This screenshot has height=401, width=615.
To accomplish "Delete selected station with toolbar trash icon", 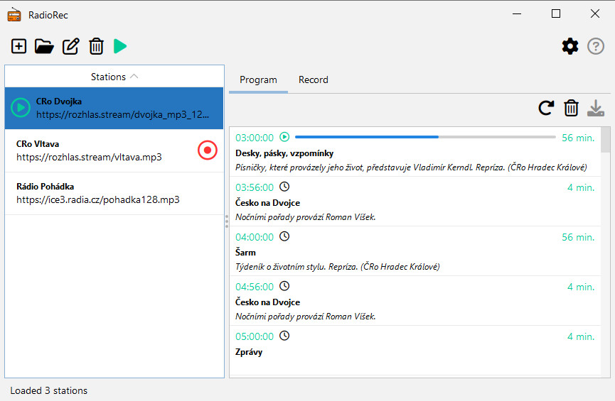I will 96,47.
